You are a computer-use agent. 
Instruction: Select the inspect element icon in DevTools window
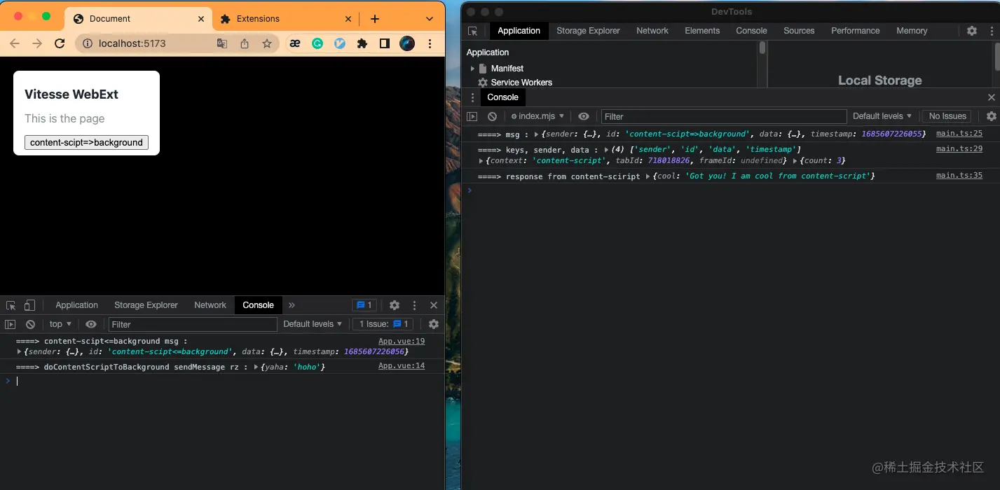click(473, 31)
